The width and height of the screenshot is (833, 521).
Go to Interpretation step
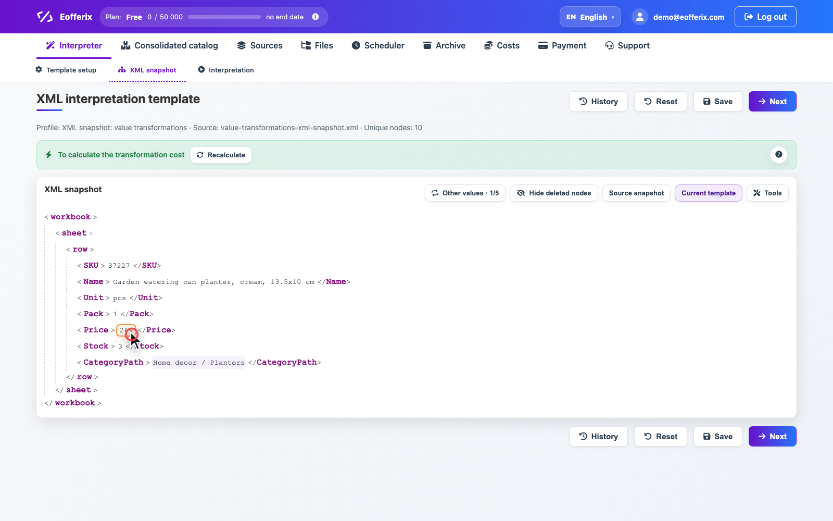pyautogui.click(x=226, y=70)
